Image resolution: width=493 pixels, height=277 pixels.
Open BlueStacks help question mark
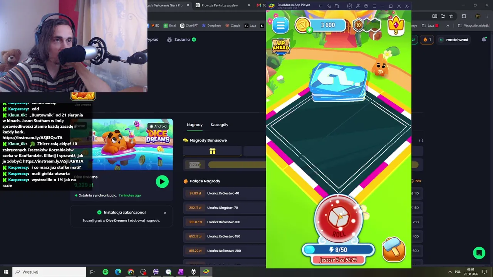pyautogui.click(x=366, y=6)
